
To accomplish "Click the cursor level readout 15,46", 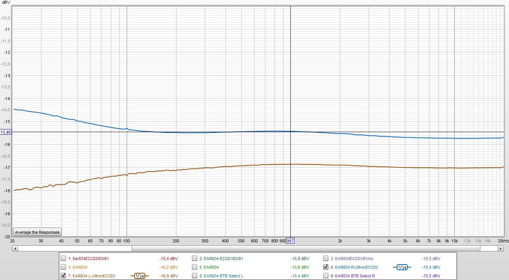I will click(x=6, y=132).
